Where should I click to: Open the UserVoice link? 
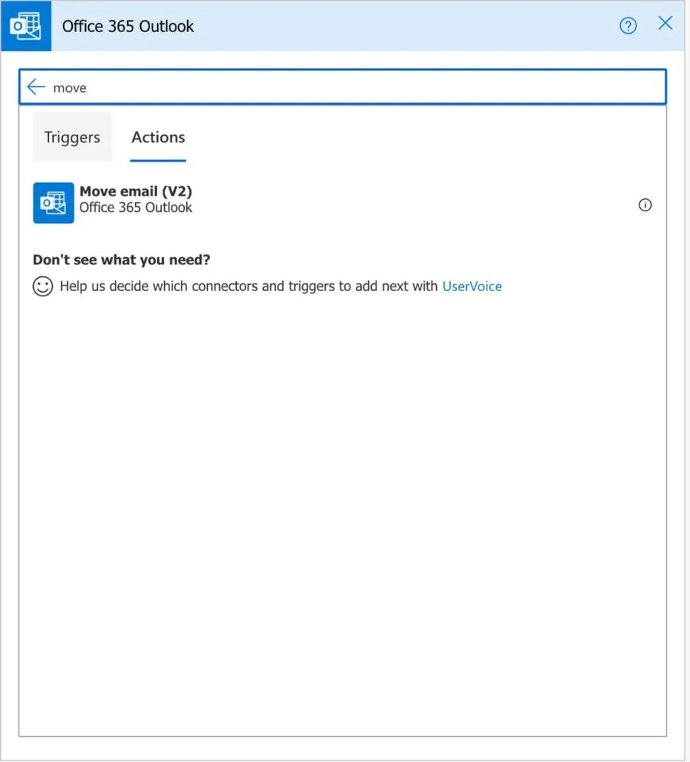pos(472,286)
